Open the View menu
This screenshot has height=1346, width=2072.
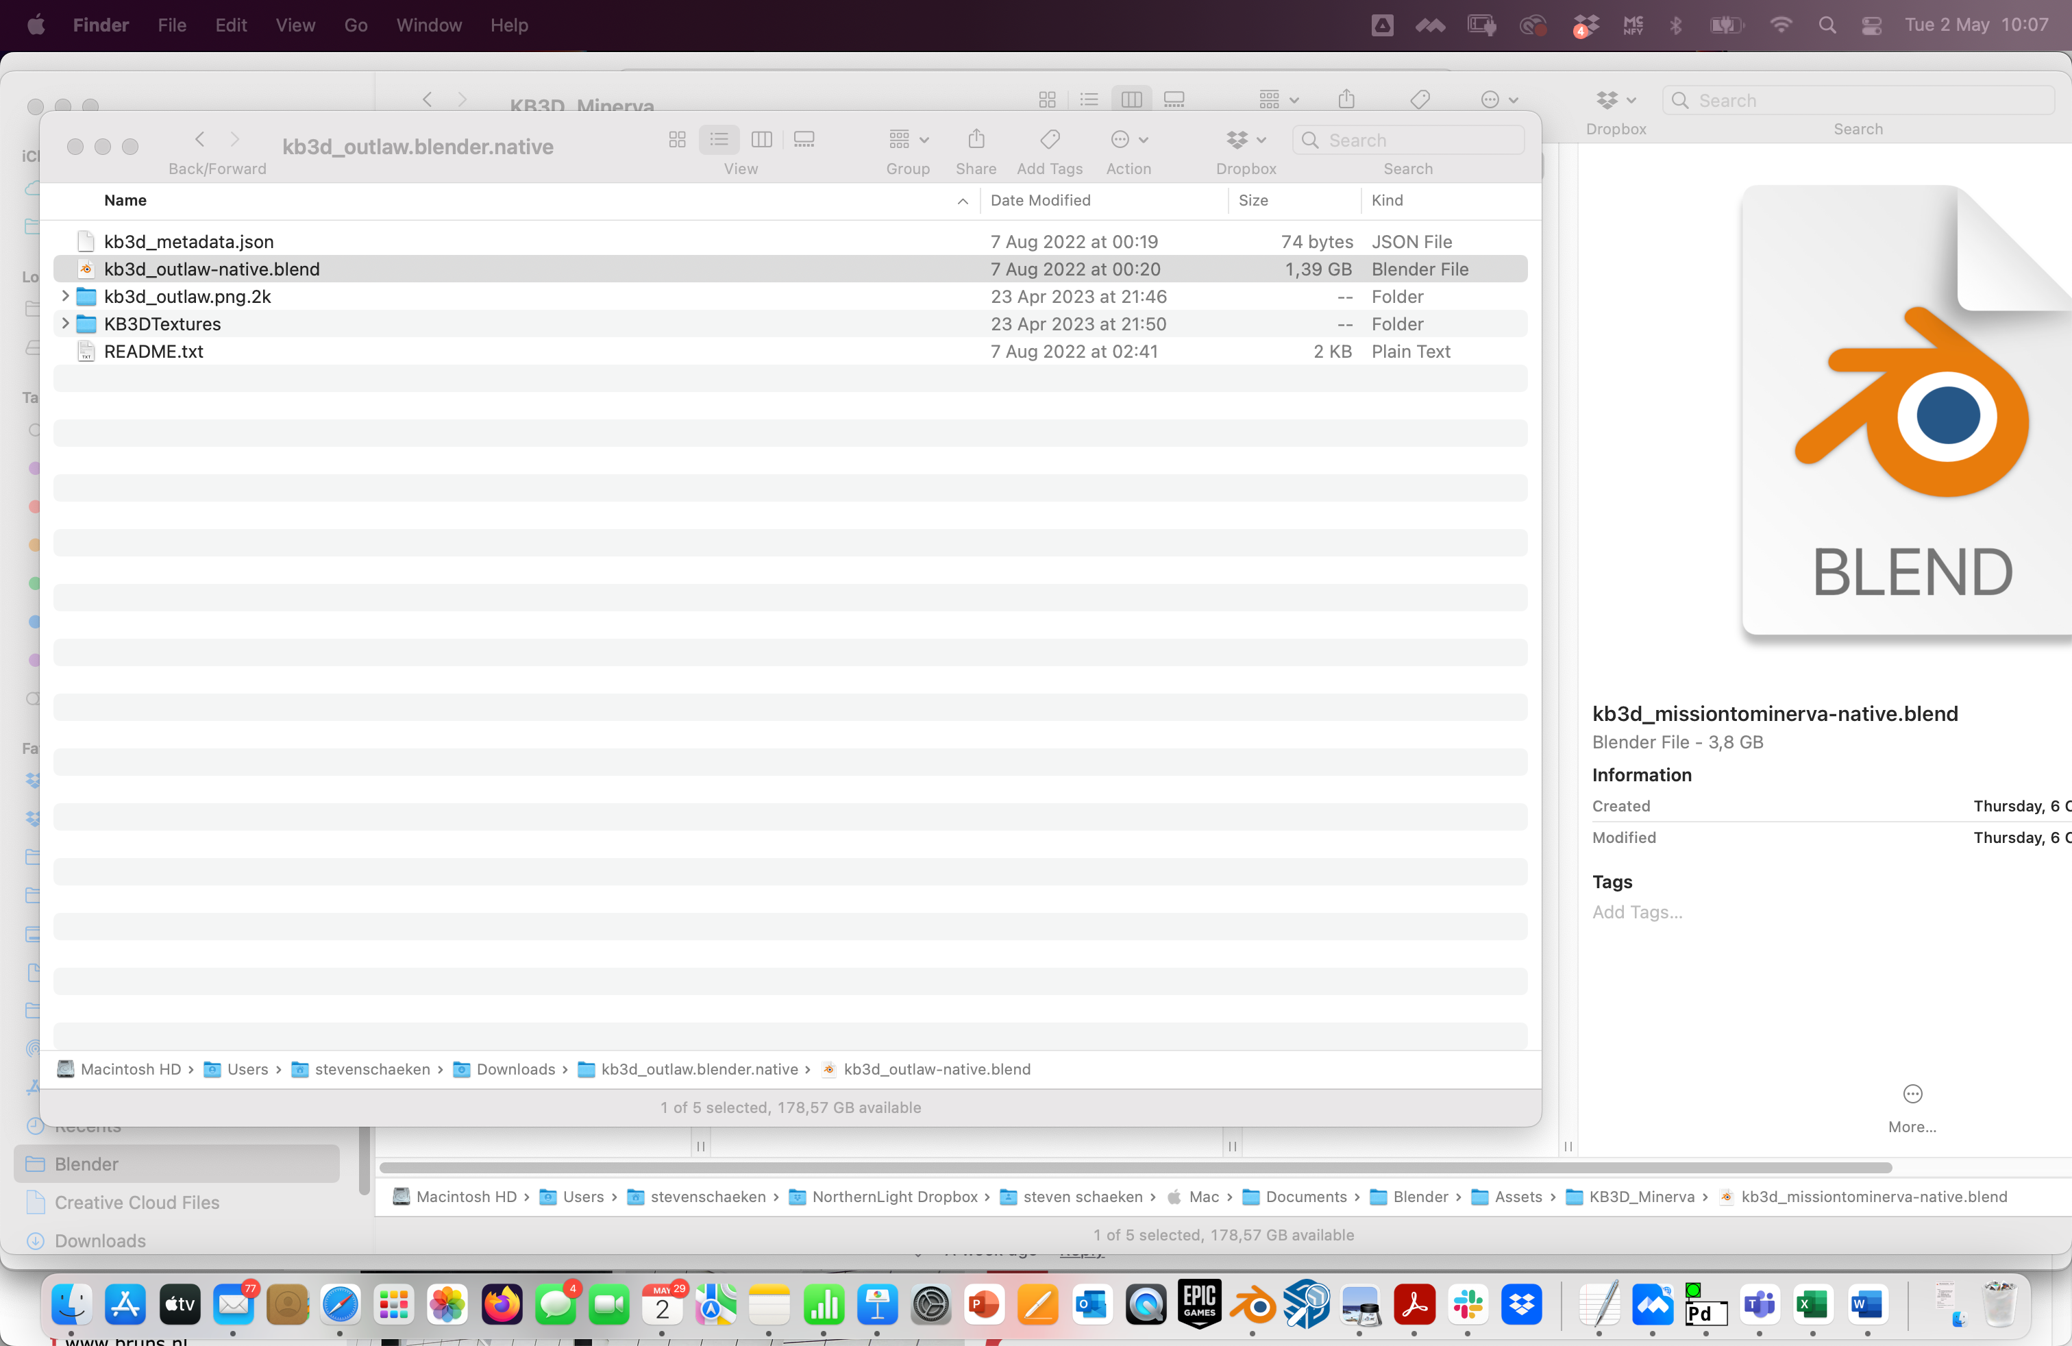point(295,25)
